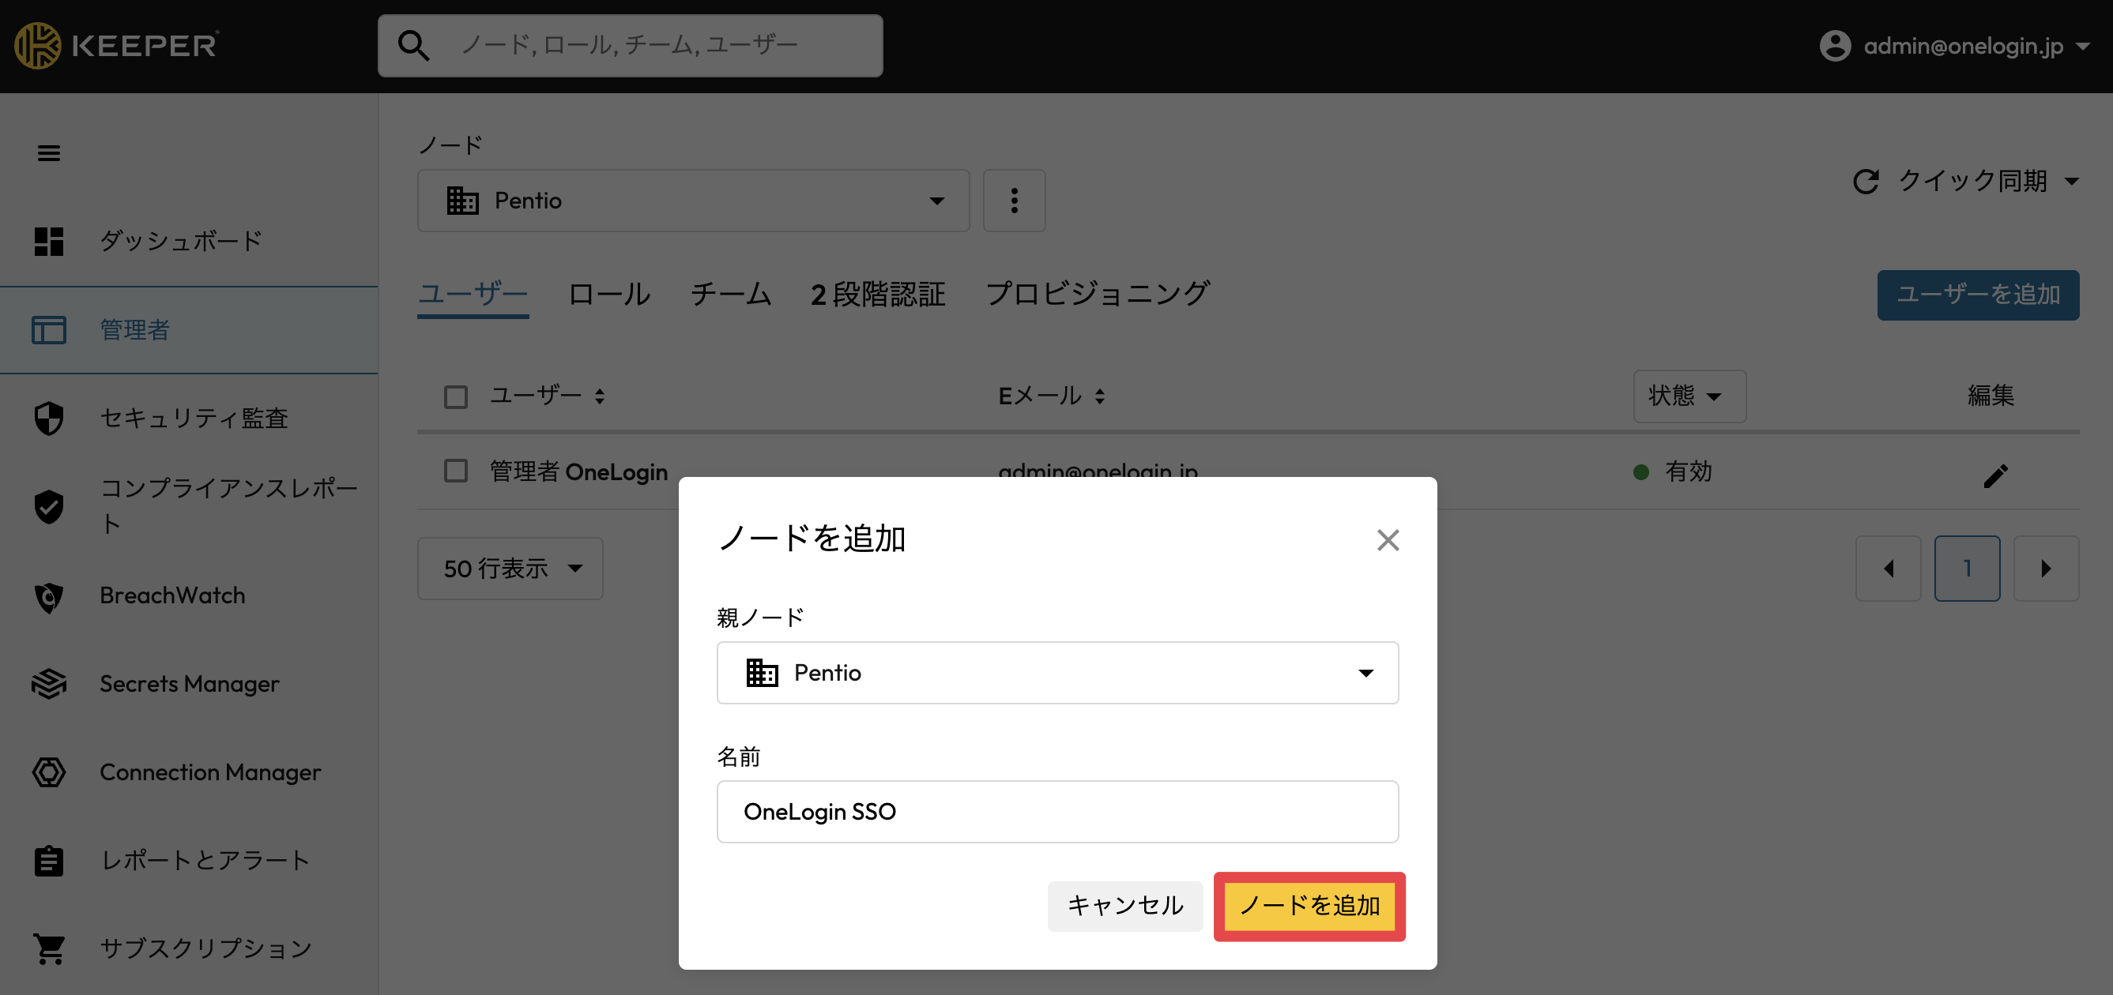Click the three-dot node options button
Screen dimensions: 2113x995
click(x=1014, y=201)
